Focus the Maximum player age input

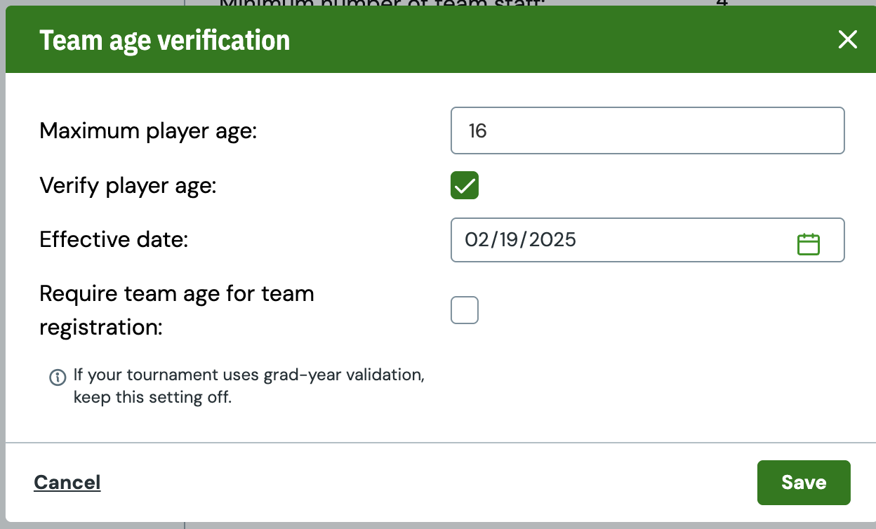coord(647,130)
